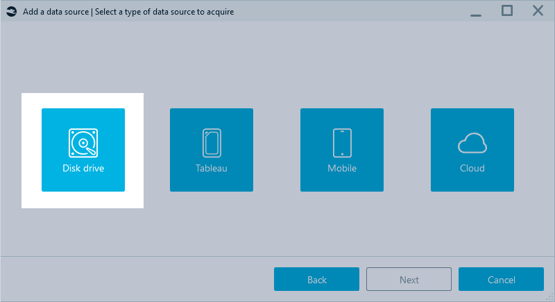The width and height of the screenshot is (555, 302).
Task: Select the Cloud data source tile
Action: (472, 150)
